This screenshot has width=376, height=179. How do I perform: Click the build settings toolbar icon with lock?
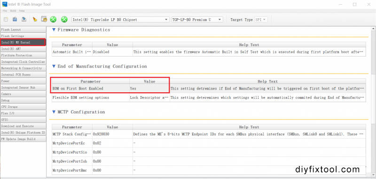click(x=44, y=19)
